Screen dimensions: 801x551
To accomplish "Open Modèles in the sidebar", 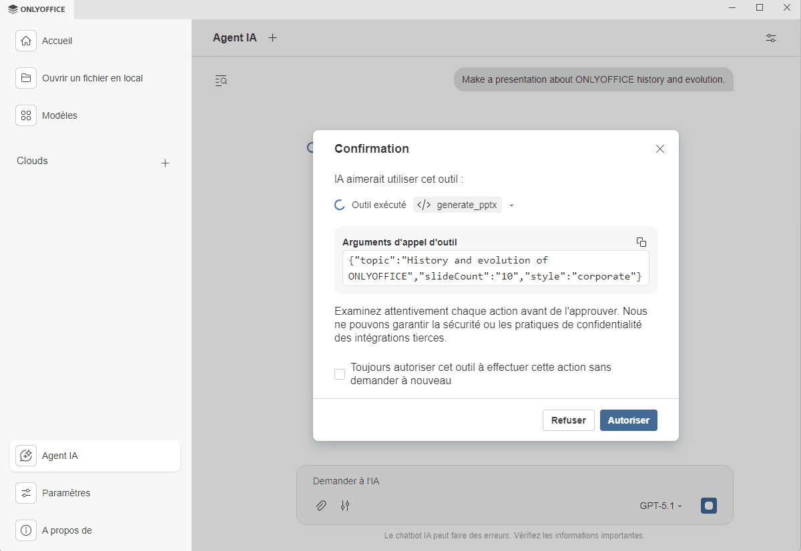I will coord(59,115).
